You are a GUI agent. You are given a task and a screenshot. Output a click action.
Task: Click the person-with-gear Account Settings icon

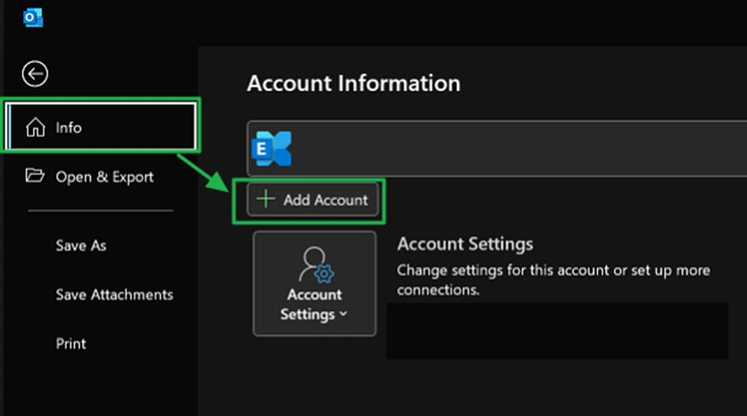tap(315, 265)
